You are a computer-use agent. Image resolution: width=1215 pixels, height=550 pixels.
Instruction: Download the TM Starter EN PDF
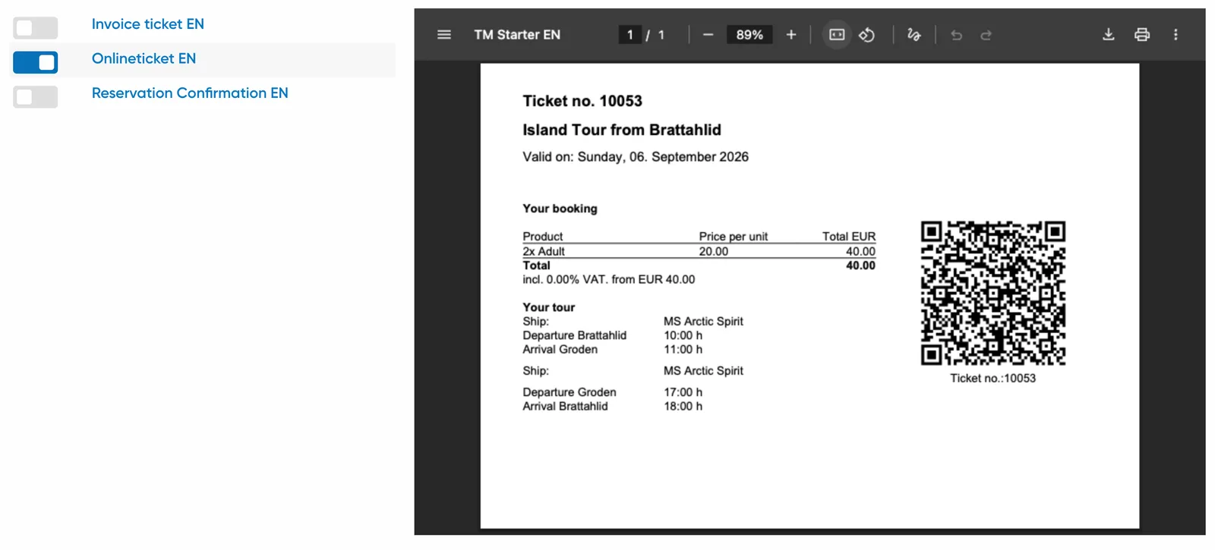point(1109,35)
